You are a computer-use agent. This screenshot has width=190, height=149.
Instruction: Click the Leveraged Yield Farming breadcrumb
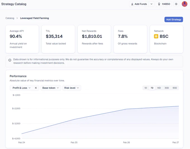tap(35, 18)
